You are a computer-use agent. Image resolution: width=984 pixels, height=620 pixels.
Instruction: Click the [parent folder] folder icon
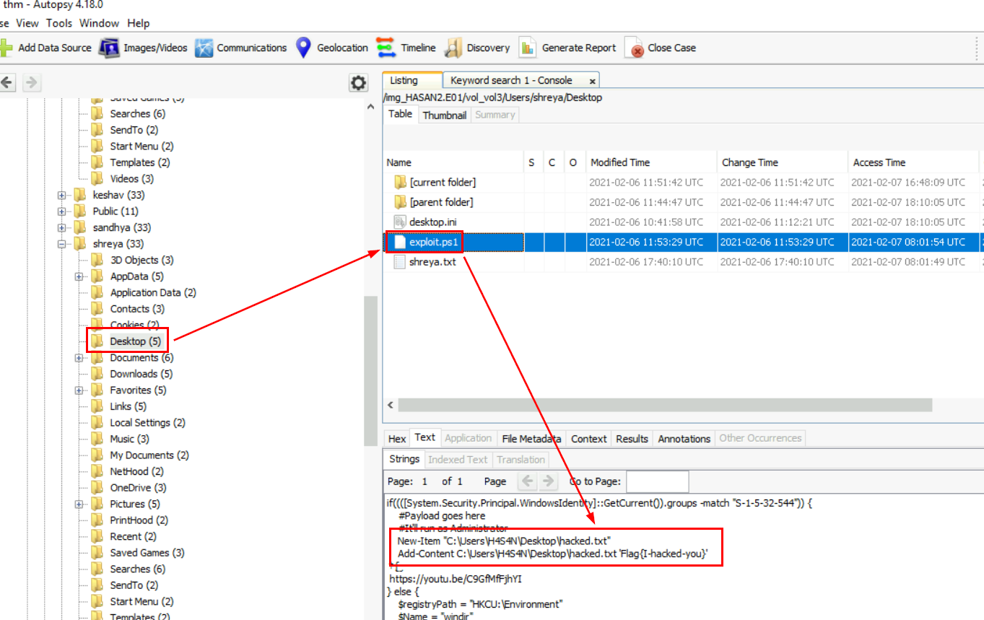[x=400, y=202]
